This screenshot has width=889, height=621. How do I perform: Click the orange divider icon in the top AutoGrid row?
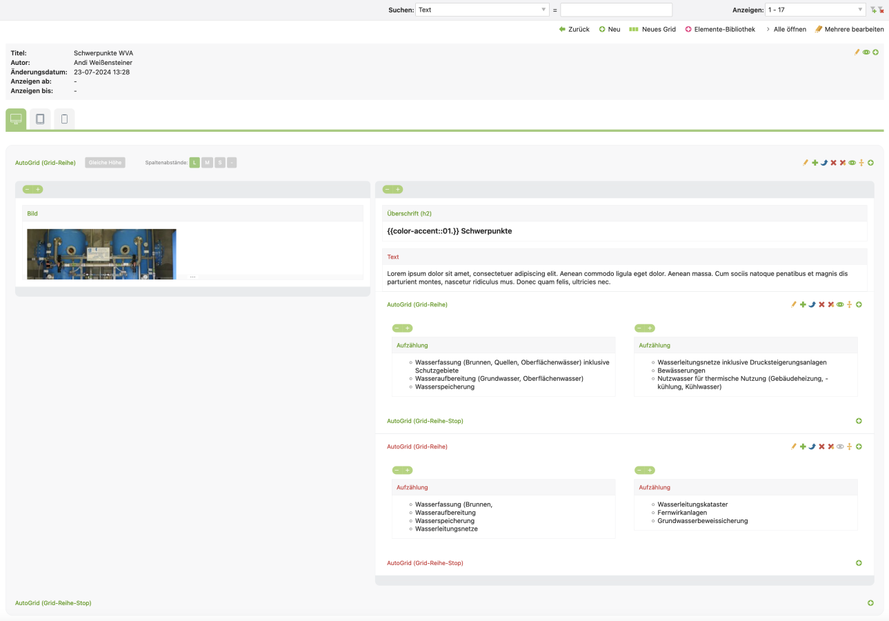tap(861, 163)
